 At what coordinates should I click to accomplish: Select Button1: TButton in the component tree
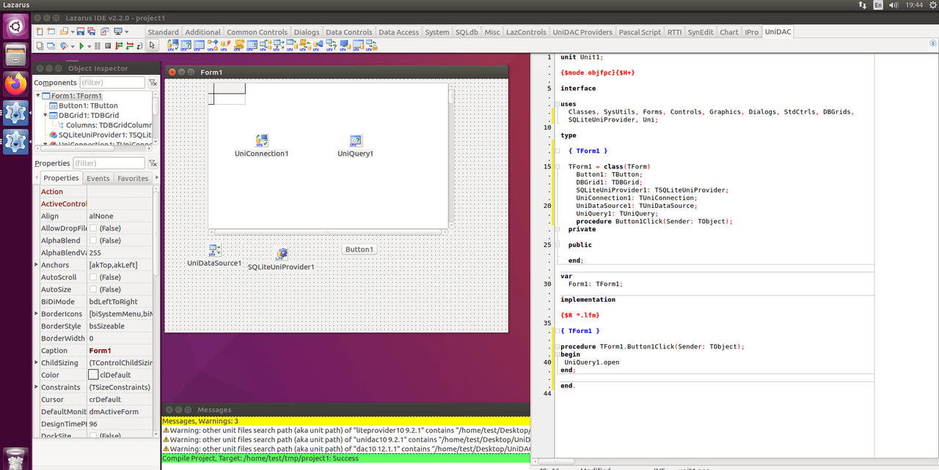tap(88, 105)
